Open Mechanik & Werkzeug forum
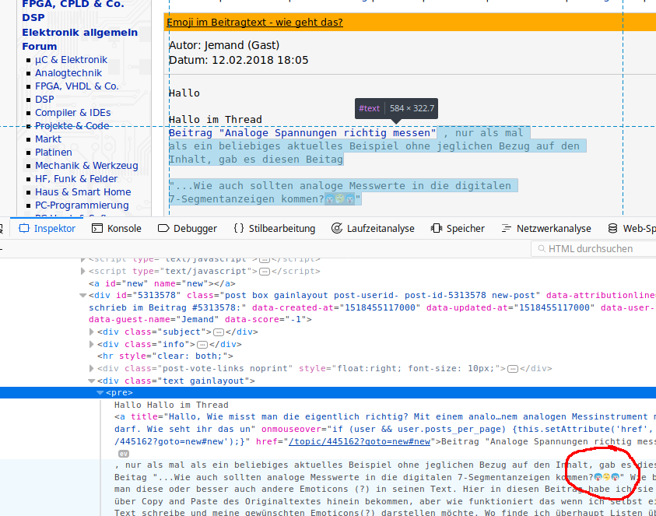Screen dimensions: 656x516 86,165
